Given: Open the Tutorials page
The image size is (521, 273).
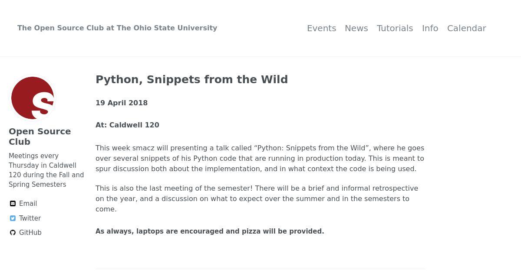Looking at the screenshot, I should [395, 28].
